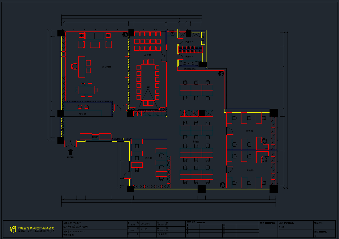The height and width of the screenshot is (239, 339).
Task: Click the black ENTER arrow at the entrance
Action: pyautogui.click(x=70, y=152)
